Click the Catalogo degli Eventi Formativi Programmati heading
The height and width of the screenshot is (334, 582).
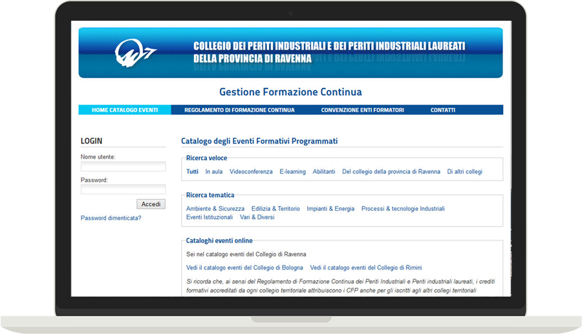259,141
